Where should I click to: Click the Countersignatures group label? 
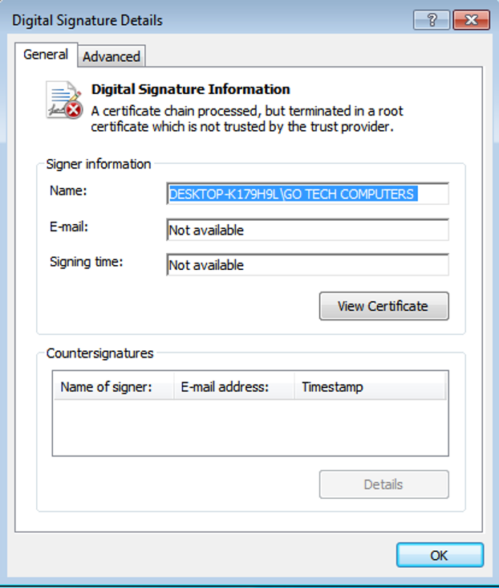[99, 353]
